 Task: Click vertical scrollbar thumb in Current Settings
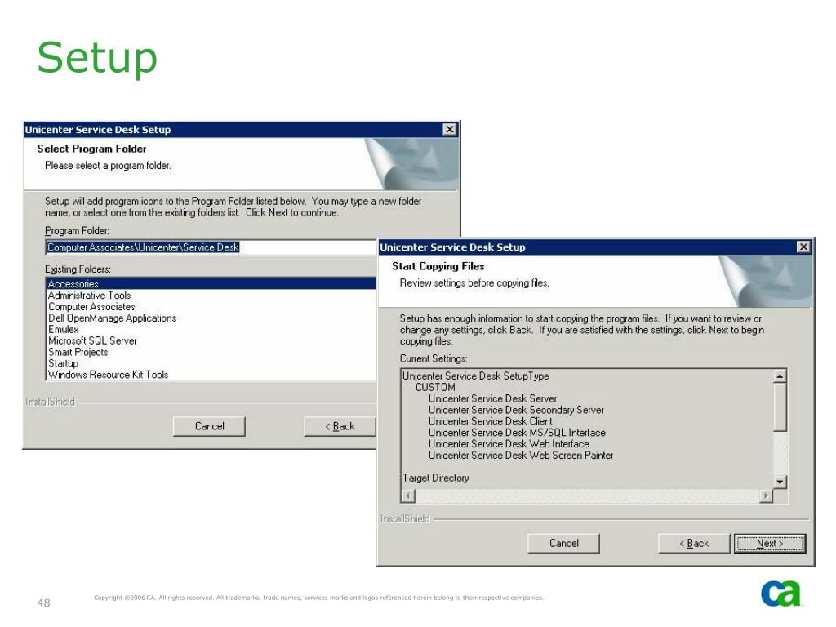[780, 407]
